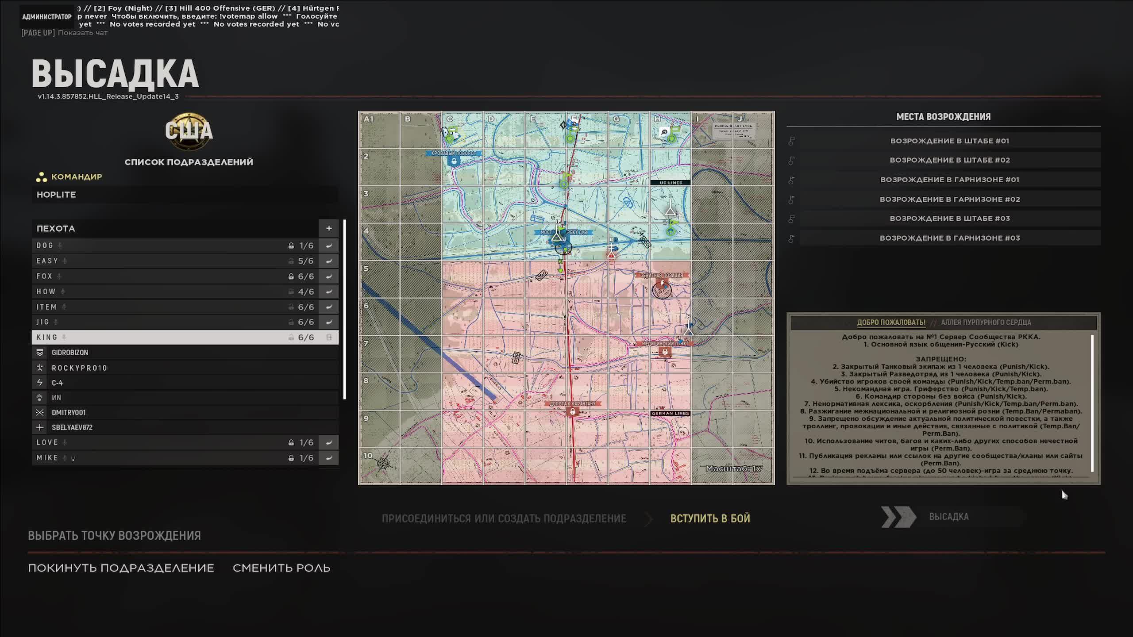This screenshot has height=637, width=1133.
Task: Click the plus icon to create infantry squad
Action: point(328,228)
